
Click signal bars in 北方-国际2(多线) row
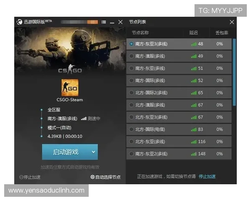tap(194, 93)
